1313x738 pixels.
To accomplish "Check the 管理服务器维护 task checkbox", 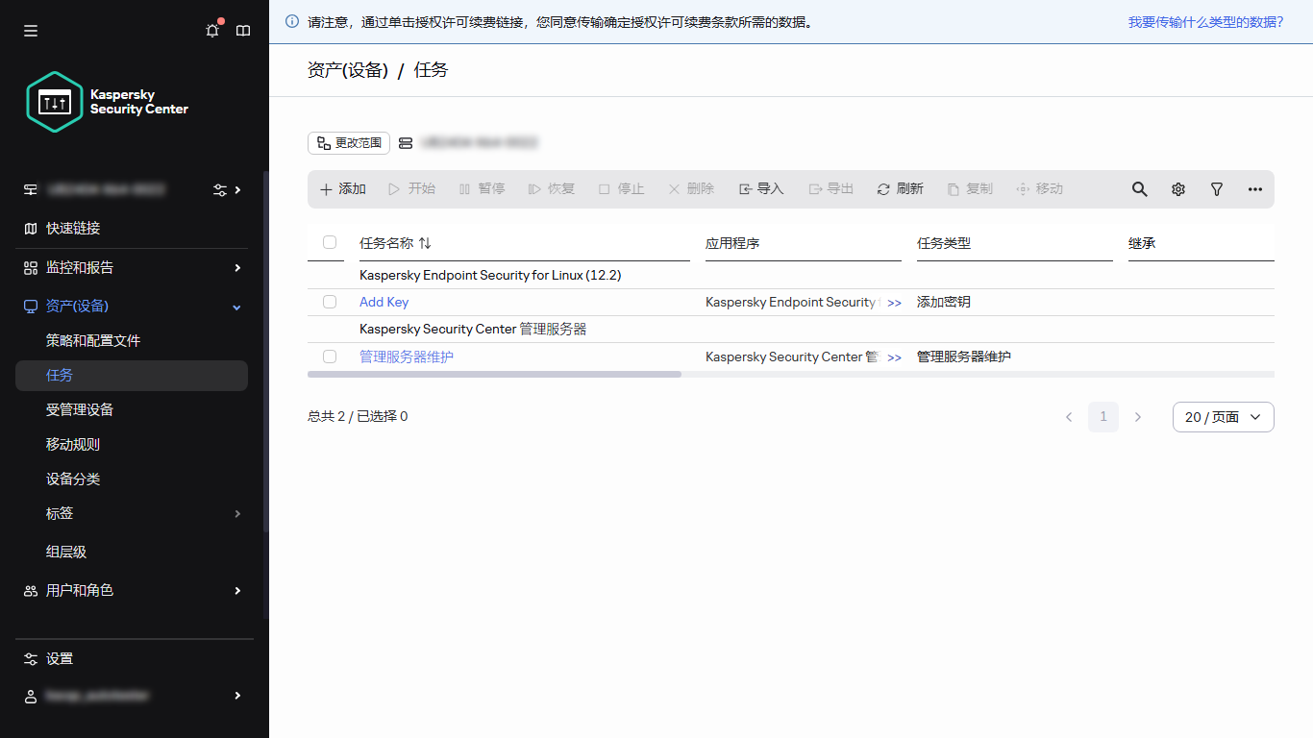I will pos(330,356).
